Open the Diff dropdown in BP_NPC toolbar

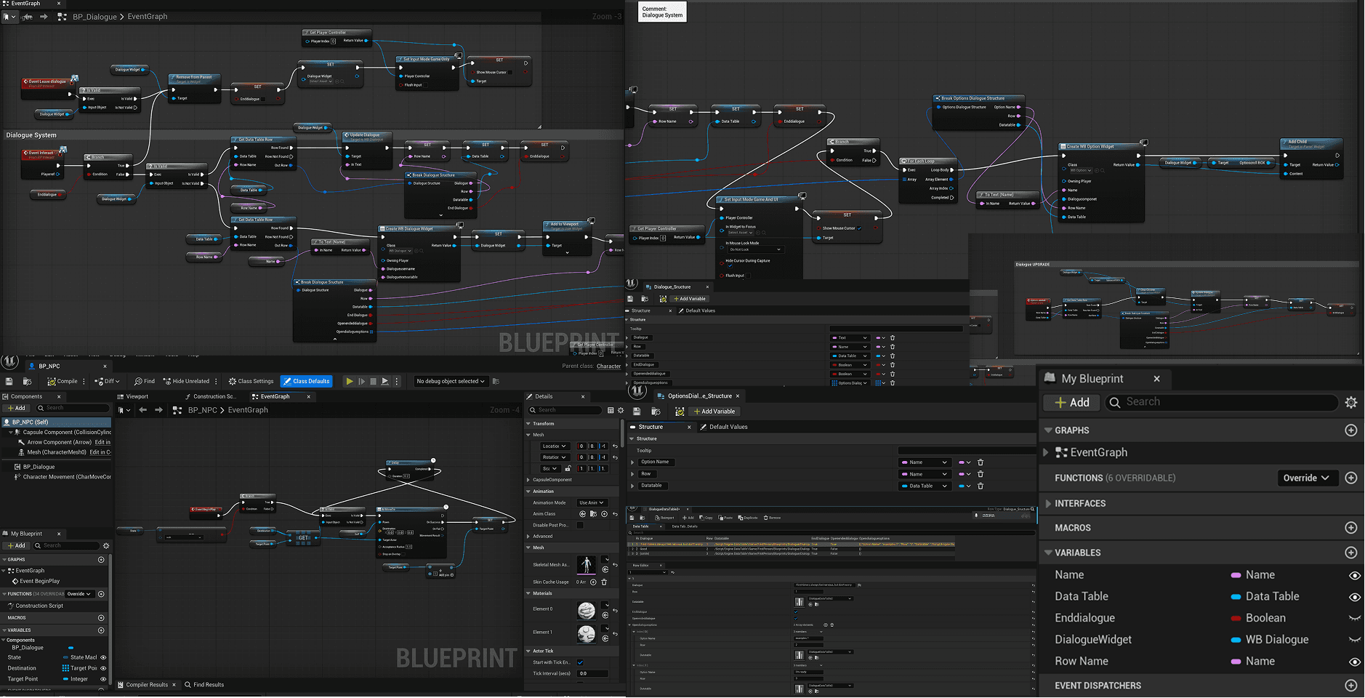pos(107,381)
